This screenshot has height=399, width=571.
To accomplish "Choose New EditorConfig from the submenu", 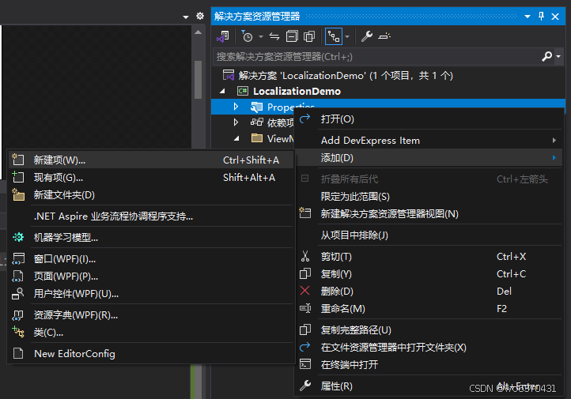I will (150, 353).
